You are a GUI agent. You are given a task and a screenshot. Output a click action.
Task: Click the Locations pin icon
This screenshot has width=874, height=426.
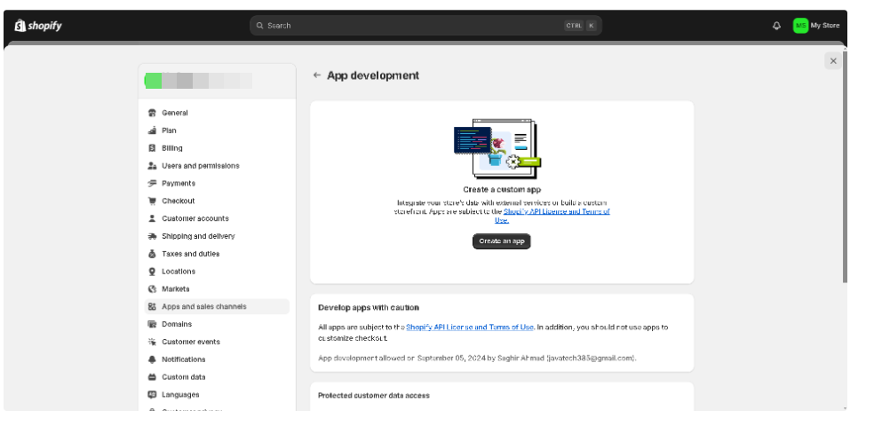click(152, 272)
